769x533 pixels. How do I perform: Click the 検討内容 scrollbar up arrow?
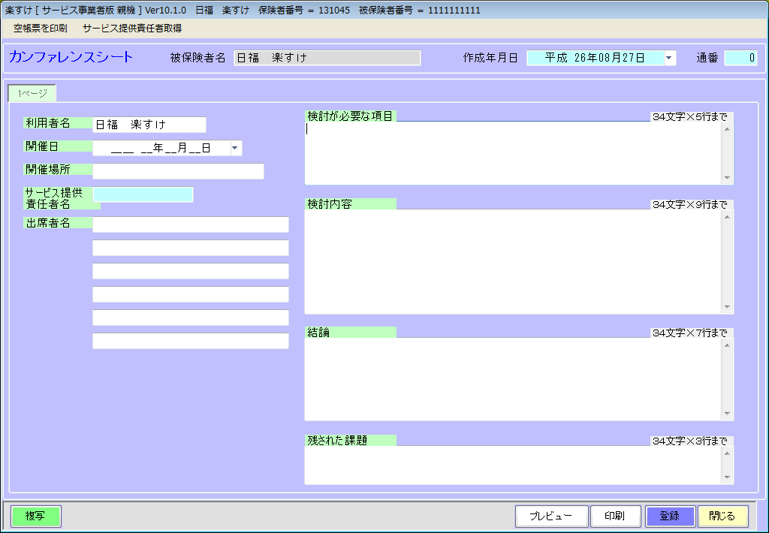point(727,217)
